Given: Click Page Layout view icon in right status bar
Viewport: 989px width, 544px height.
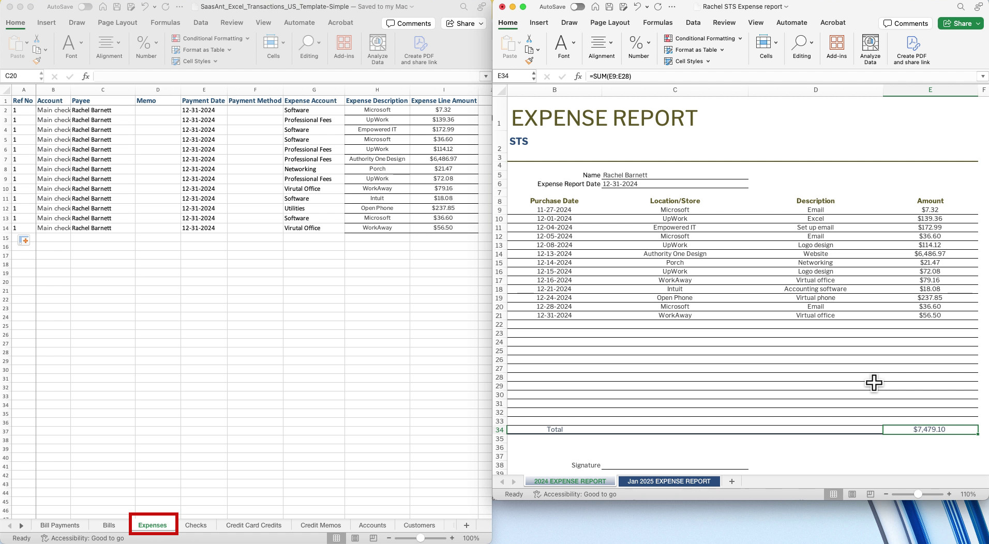Looking at the screenshot, I should coord(852,494).
